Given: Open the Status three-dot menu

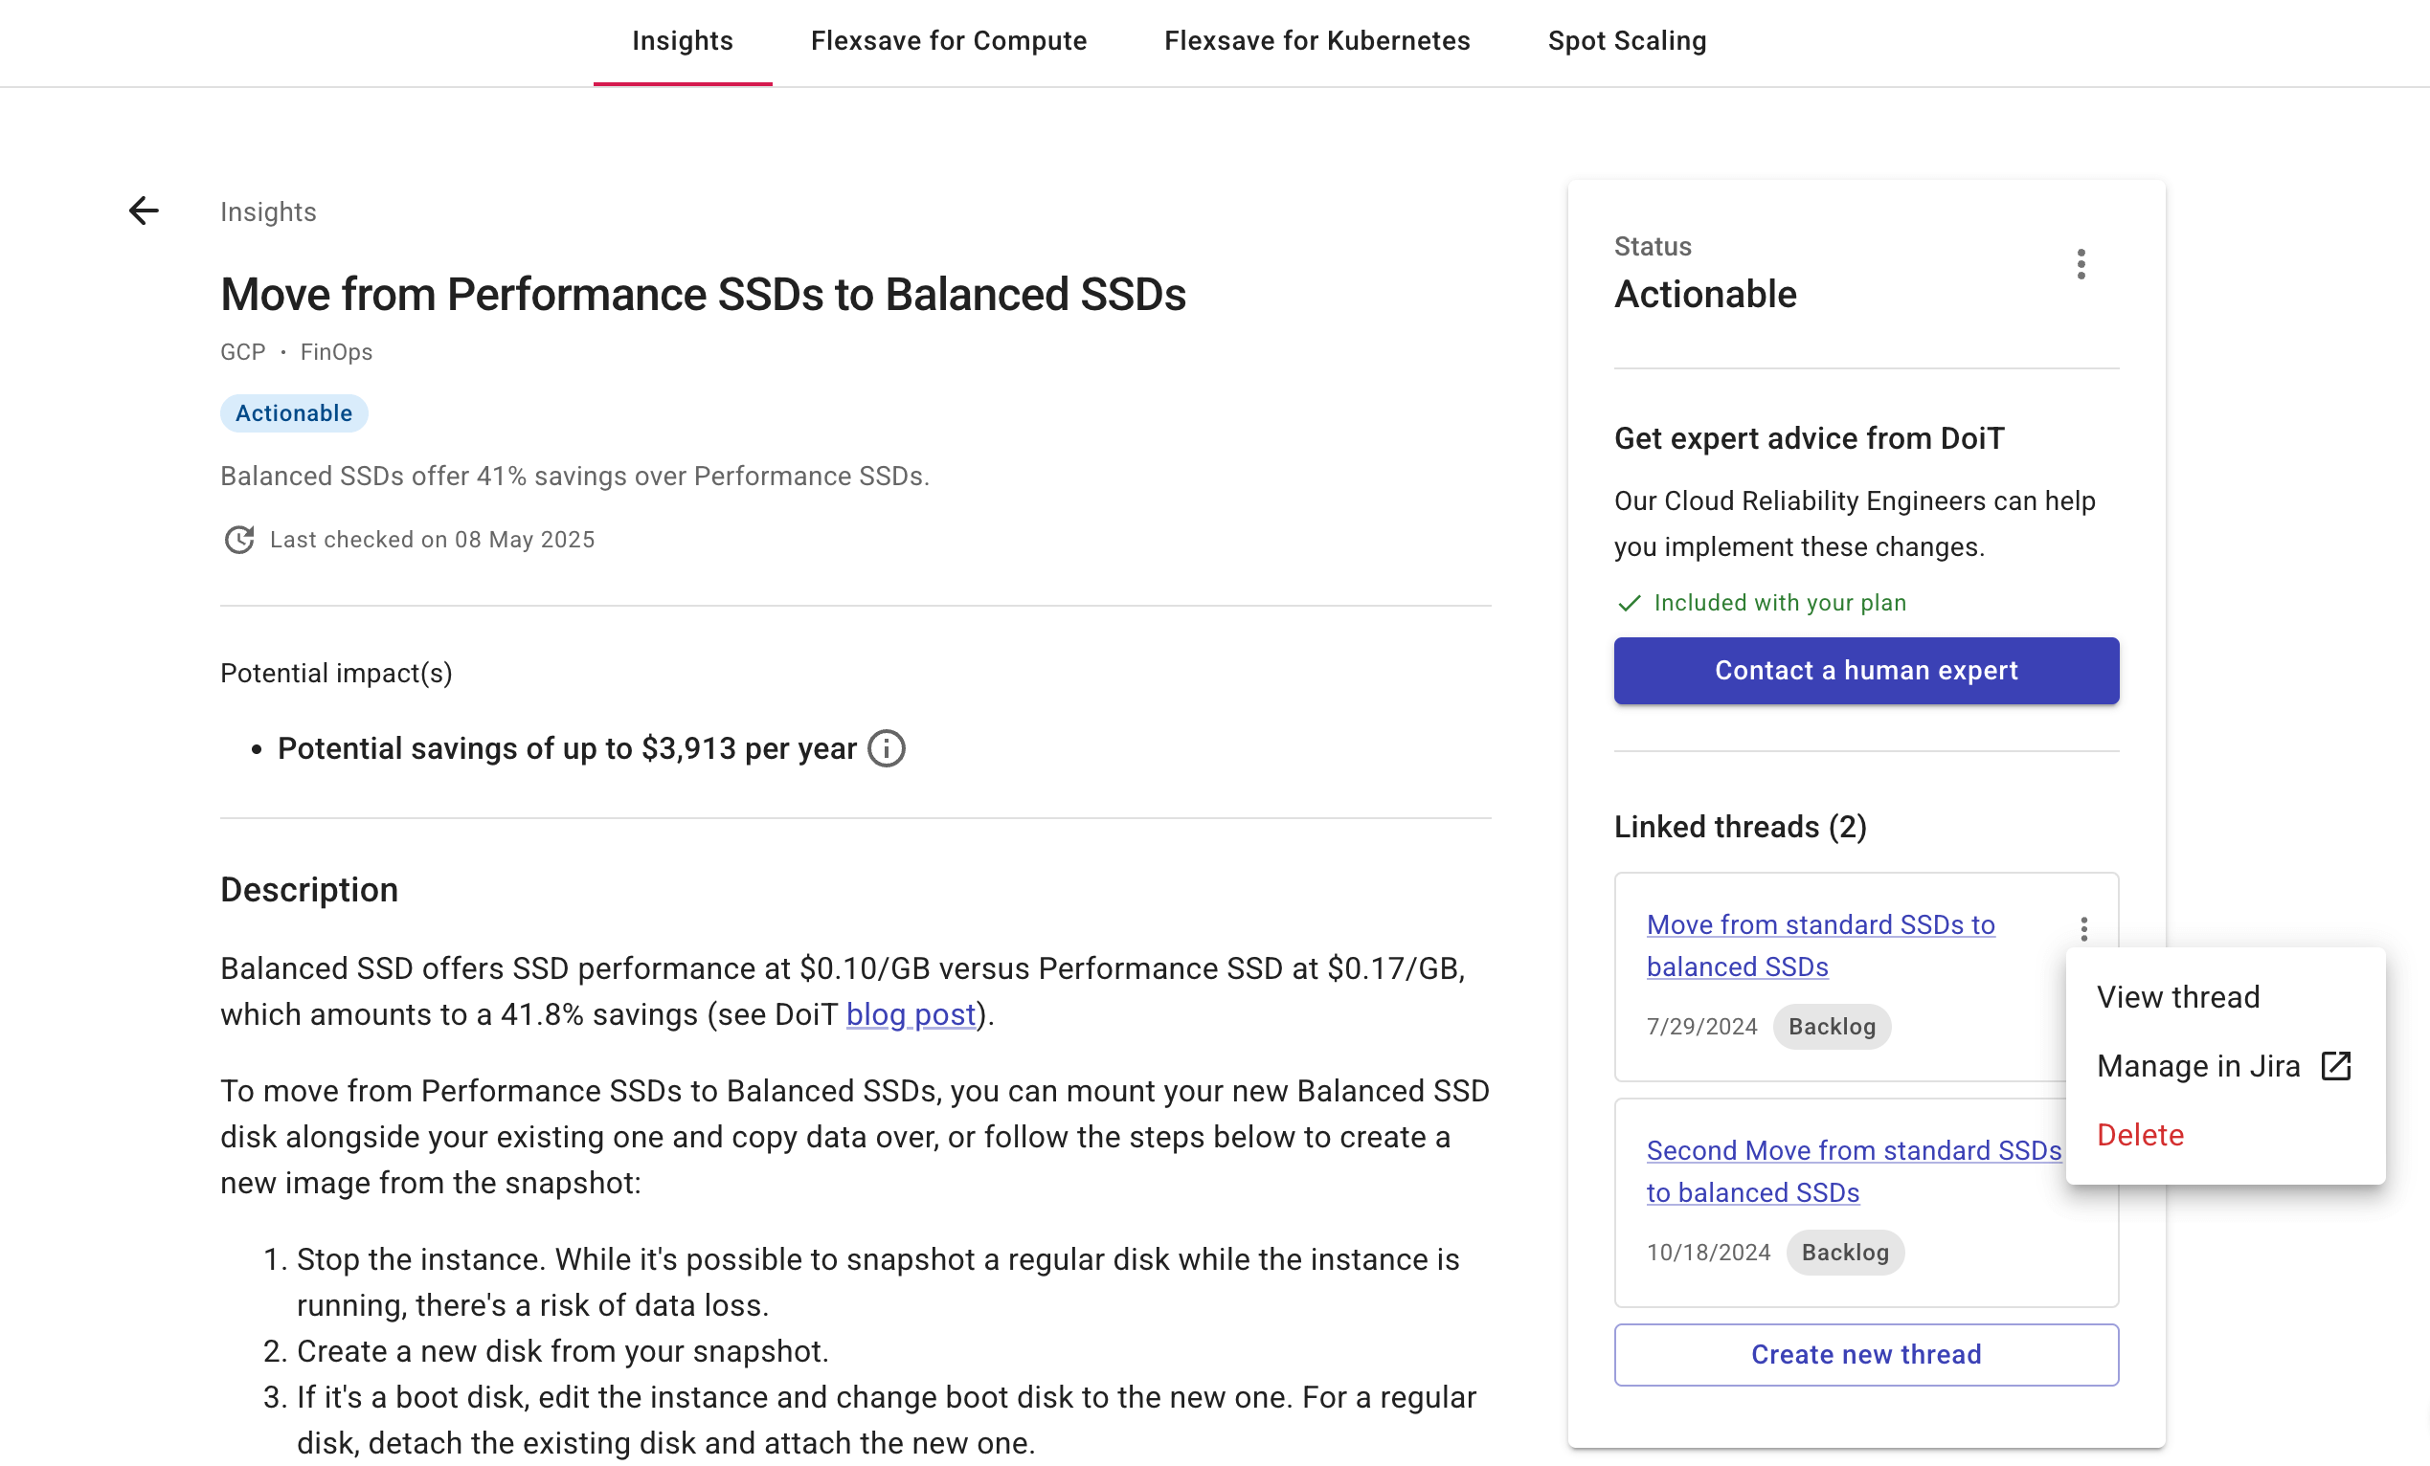Looking at the screenshot, I should click(x=2081, y=264).
